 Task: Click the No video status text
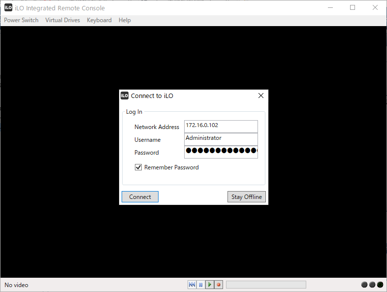tap(16, 285)
